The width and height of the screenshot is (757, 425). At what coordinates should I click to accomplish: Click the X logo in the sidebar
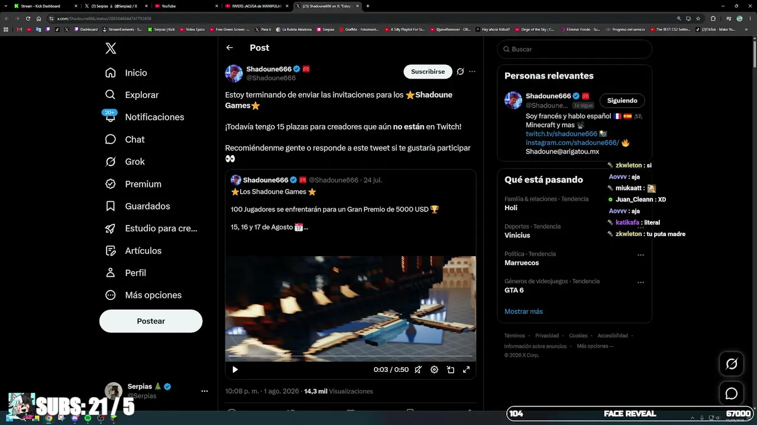(x=111, y=49)
